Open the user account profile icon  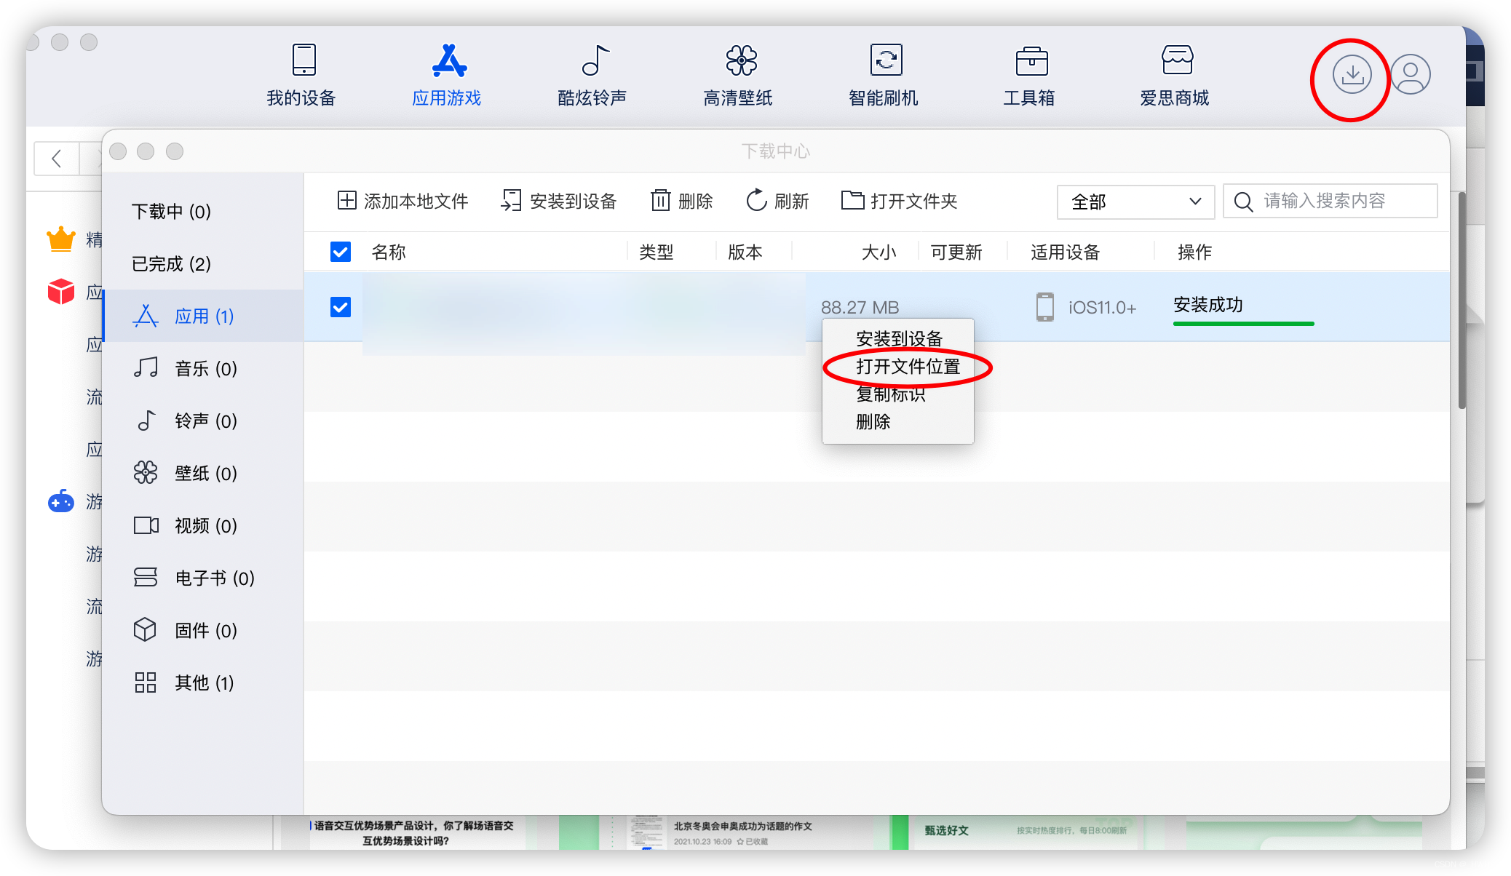(x=1410, y=74)
